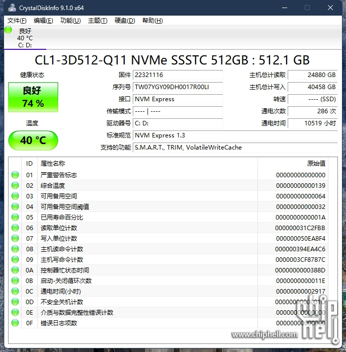The width and height of the screenshot is (346, 352).
Task: Select raw value 000000000011E
Action: (x=300, y=281)
